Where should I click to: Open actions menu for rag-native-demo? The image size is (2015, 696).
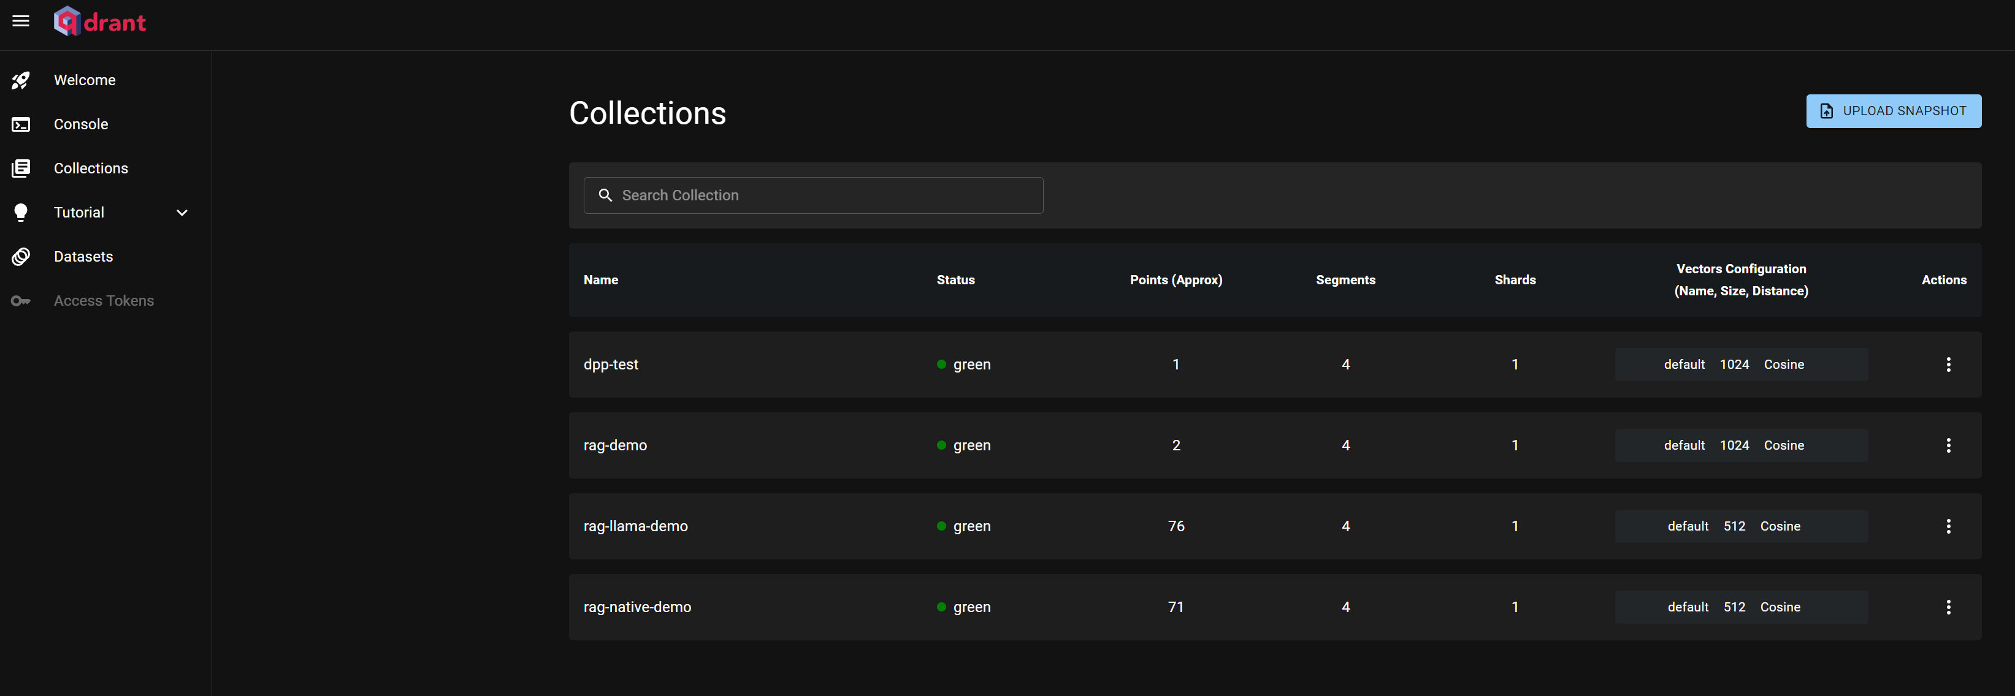1948,607
